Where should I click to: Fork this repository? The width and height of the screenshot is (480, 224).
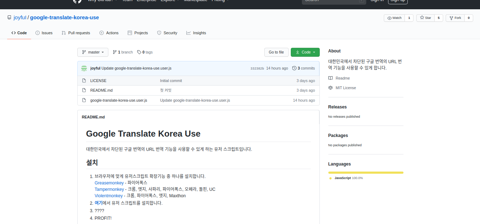[455, 18]
